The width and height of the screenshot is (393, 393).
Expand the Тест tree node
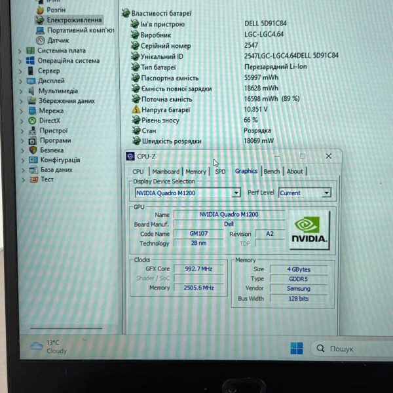tap(24, 180)
